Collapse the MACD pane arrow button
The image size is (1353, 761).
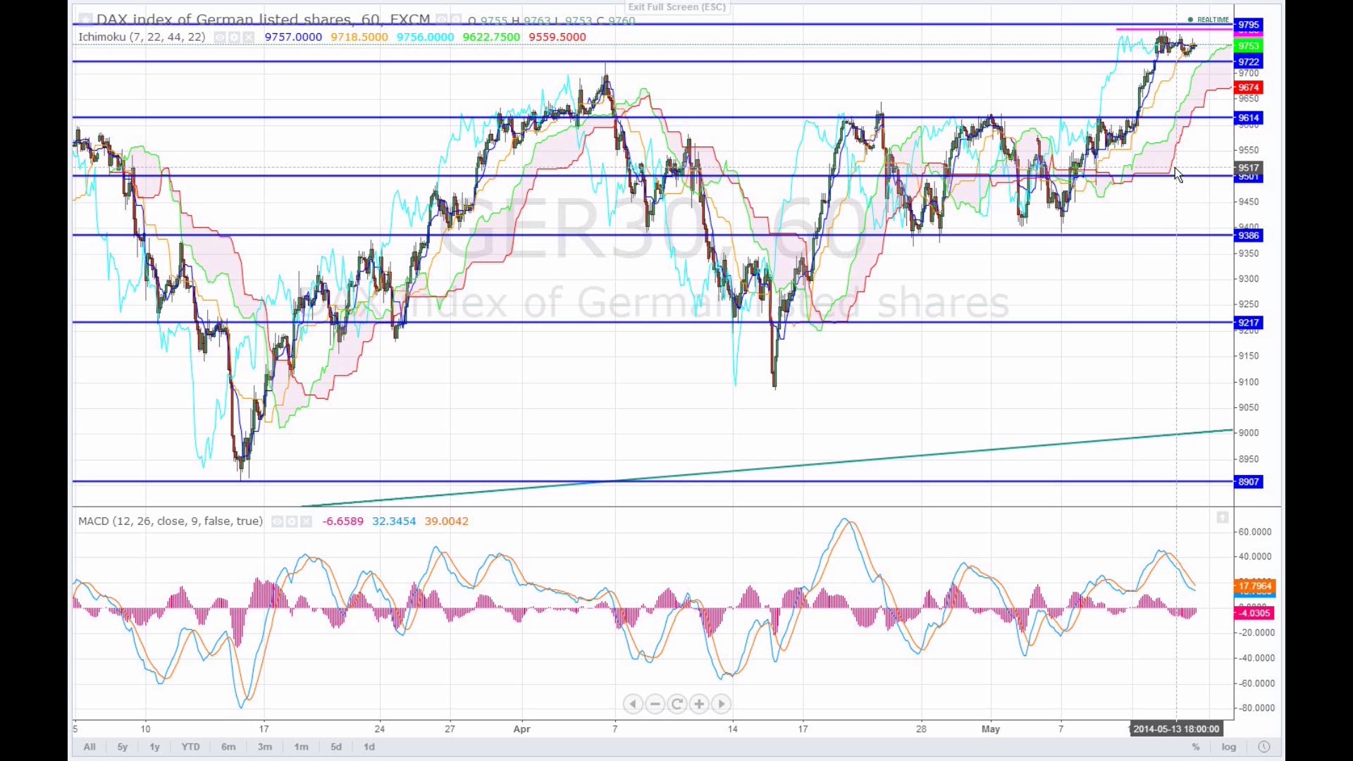[1223, 518]
